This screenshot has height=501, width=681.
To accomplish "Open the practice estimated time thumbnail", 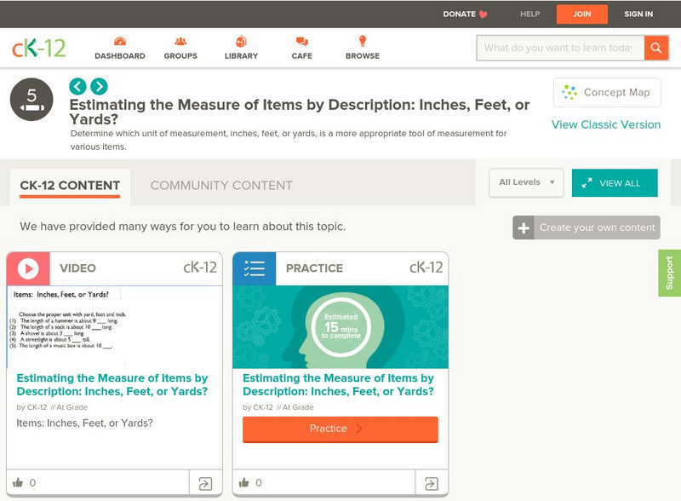I will [340, 327].
